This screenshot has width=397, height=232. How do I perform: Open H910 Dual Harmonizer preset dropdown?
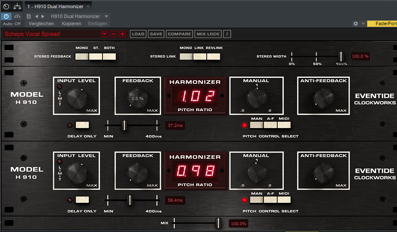click(x=106, y=17)
